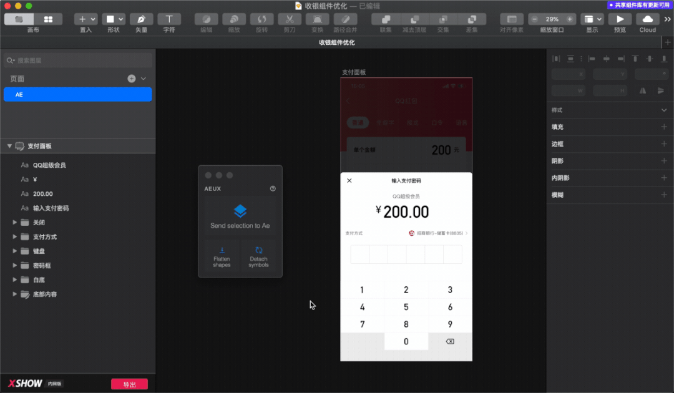This screenshot has height=393, width=674.
Task: Open the 形状 shape dropdown
Action: (x=114, y=19)
